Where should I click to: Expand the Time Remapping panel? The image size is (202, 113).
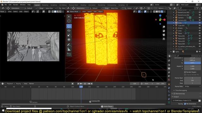[181, 90]
